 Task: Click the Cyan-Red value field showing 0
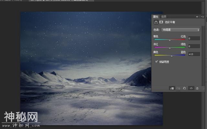pyautogui.click(x=194, y=38)
